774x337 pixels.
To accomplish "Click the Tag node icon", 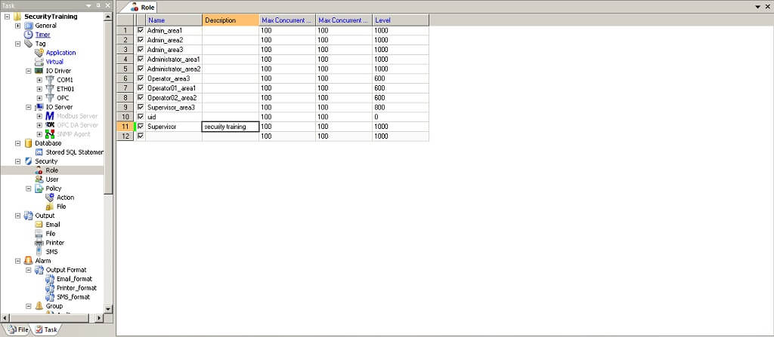I will pyautogui.click(x=28, y=44).
